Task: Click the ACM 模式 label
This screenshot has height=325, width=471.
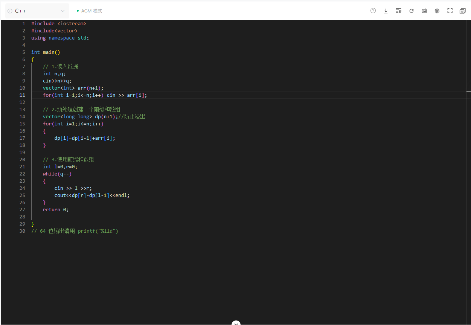Action: point(91,11)
